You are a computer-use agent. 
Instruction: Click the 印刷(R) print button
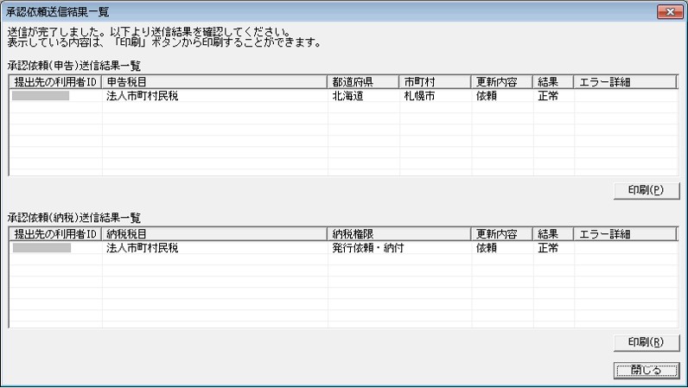[647, 342]
